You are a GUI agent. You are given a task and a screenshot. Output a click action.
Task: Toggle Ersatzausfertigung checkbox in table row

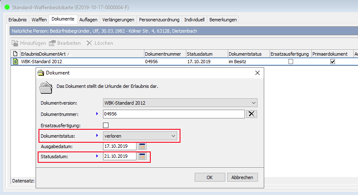pos(291,62)
